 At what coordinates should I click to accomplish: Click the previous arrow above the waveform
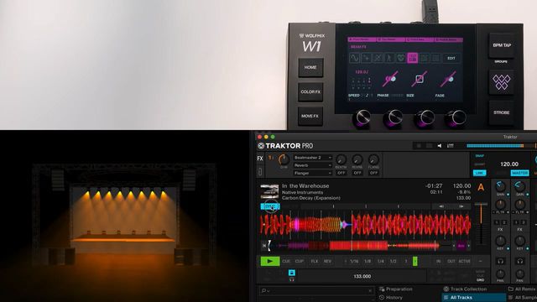(441, 206)
